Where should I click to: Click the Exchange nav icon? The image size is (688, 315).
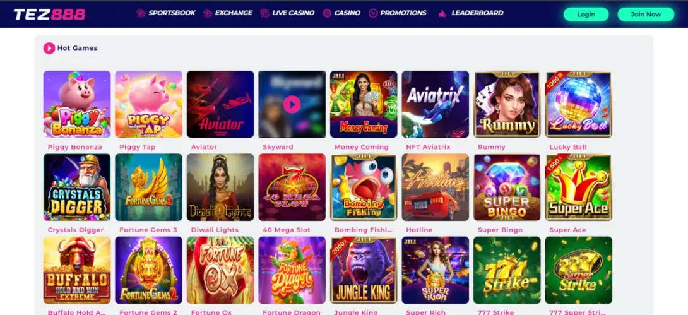point(208,13)
